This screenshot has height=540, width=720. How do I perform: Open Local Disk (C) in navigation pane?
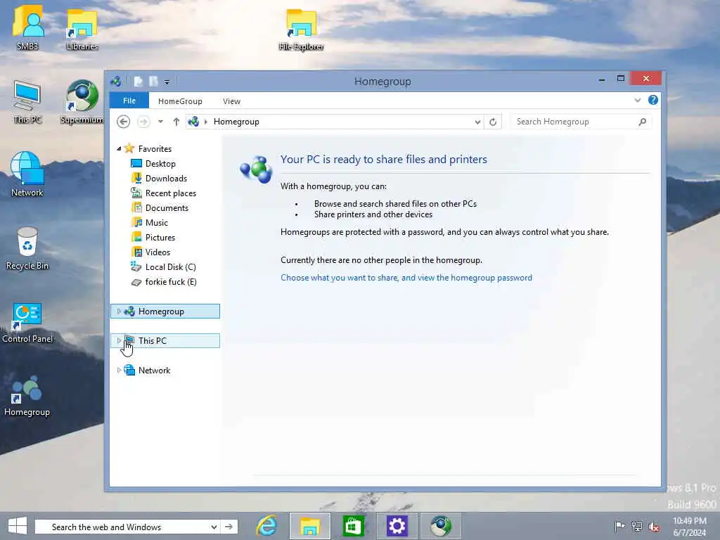[x=170, y=266]
